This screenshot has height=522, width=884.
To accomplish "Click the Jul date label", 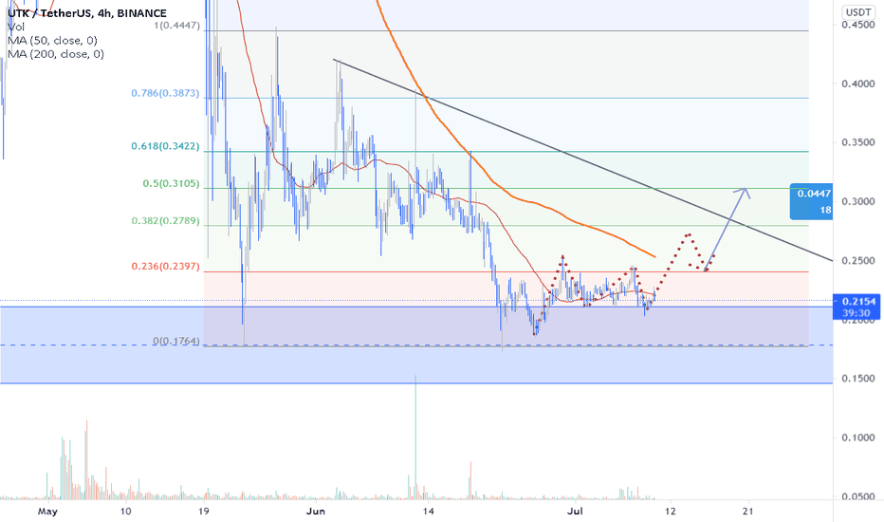I will (x=575, y=512).
